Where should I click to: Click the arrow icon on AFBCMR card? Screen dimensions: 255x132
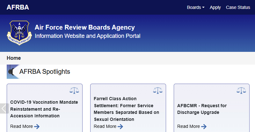[204, 127]
